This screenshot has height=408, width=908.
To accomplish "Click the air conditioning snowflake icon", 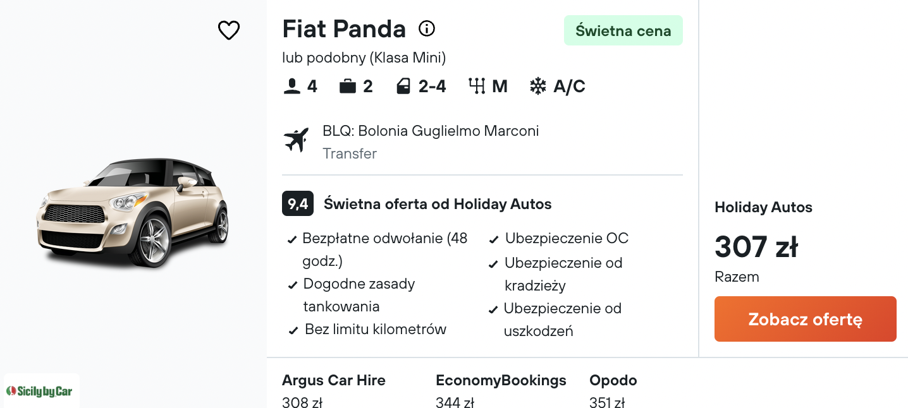I will tap(538, 87).
